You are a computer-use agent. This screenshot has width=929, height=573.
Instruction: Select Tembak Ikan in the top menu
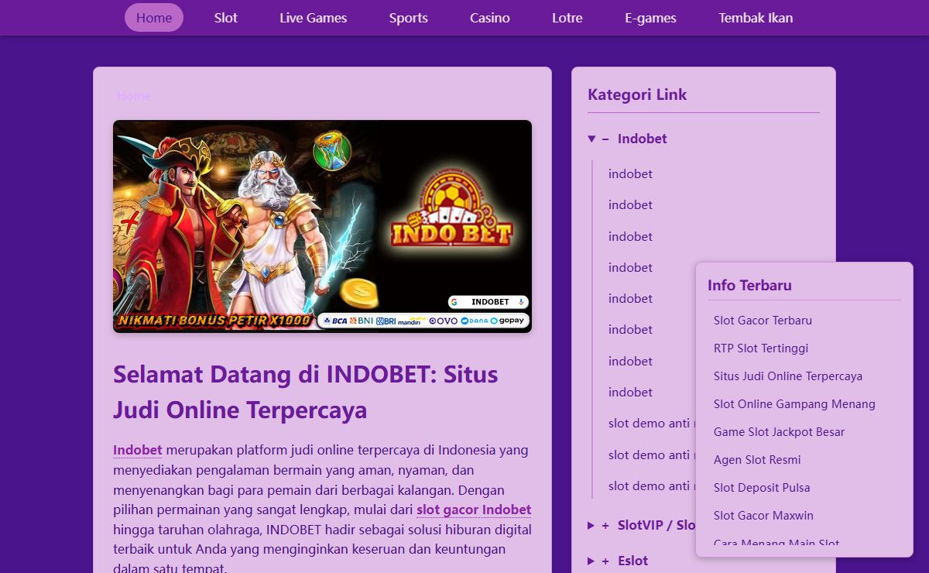coord(756,18)
